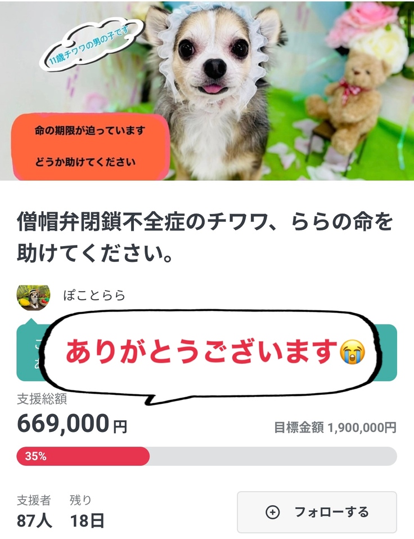Click the 11歳チワワの男の子です cloud label
414x539 pixels.
point(91,44)
